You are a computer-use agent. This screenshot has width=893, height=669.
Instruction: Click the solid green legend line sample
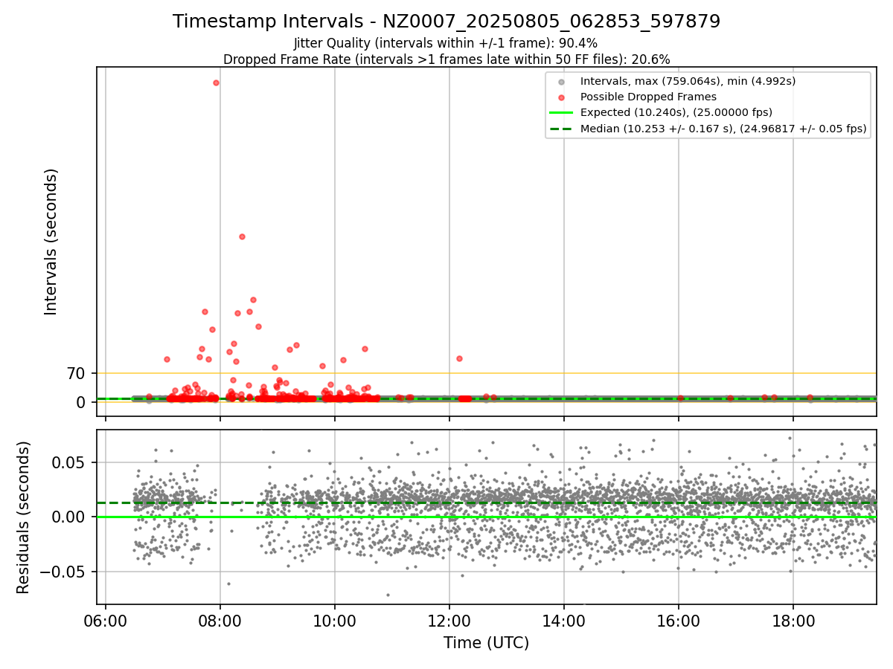[x=562, y=113]
